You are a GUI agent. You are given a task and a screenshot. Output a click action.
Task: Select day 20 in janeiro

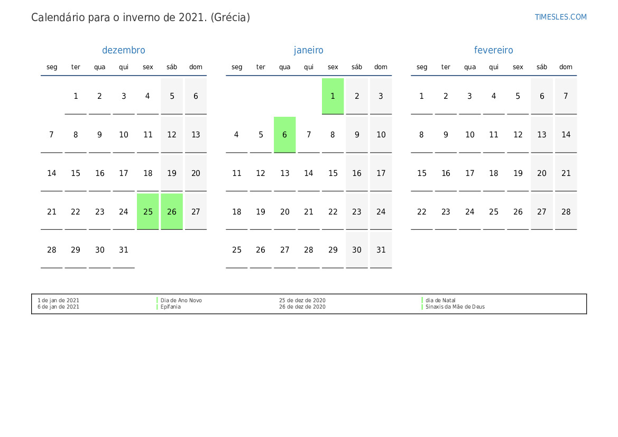click(284, 211)
